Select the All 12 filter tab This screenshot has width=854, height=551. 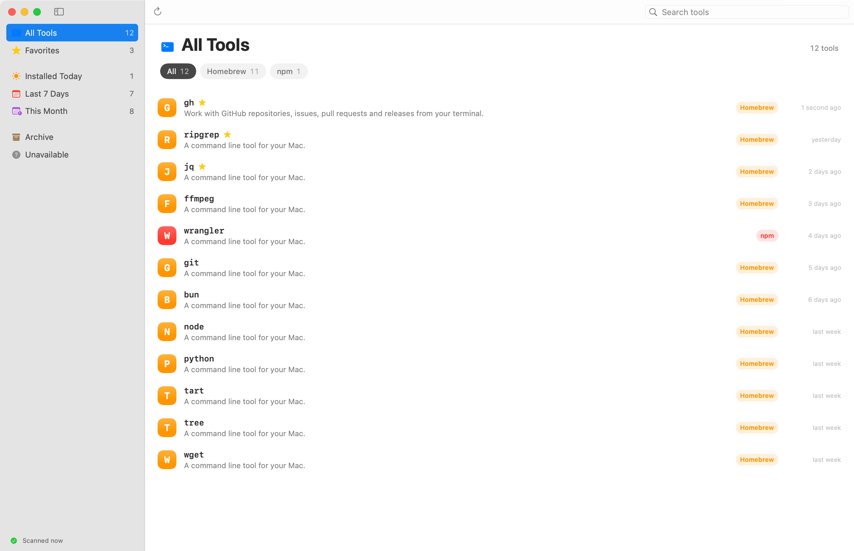(178, 72)
